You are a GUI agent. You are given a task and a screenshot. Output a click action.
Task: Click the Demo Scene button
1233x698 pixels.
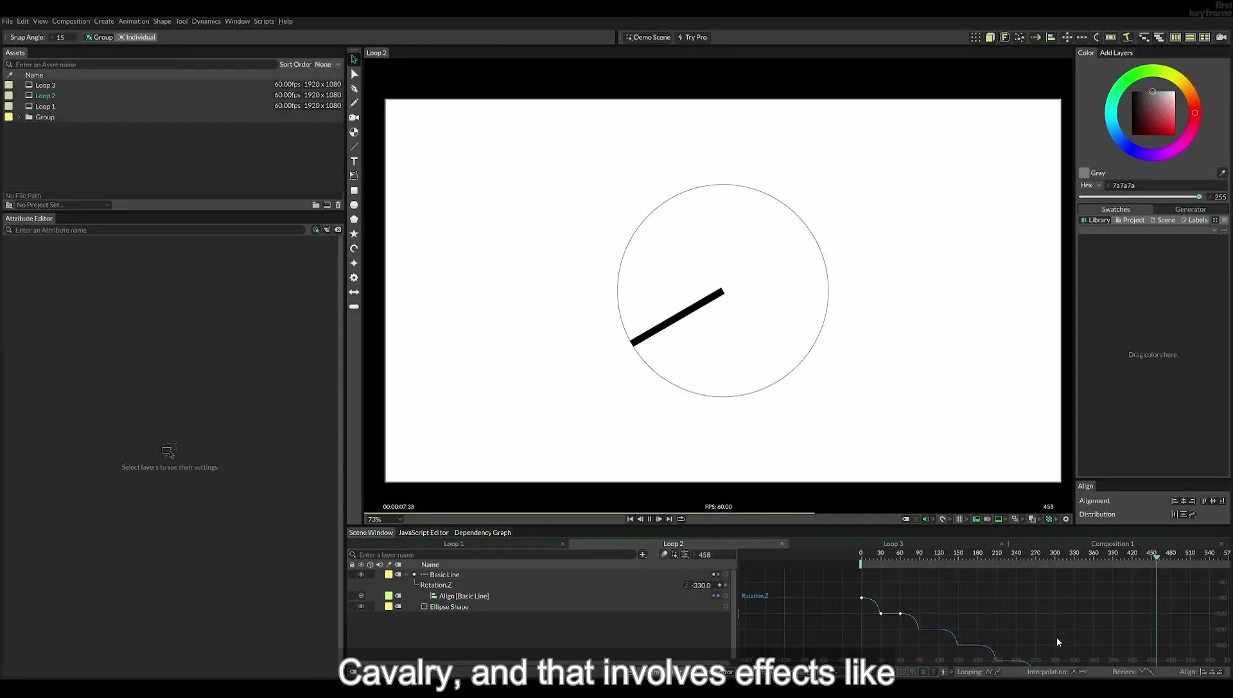(x=647, y=37)
